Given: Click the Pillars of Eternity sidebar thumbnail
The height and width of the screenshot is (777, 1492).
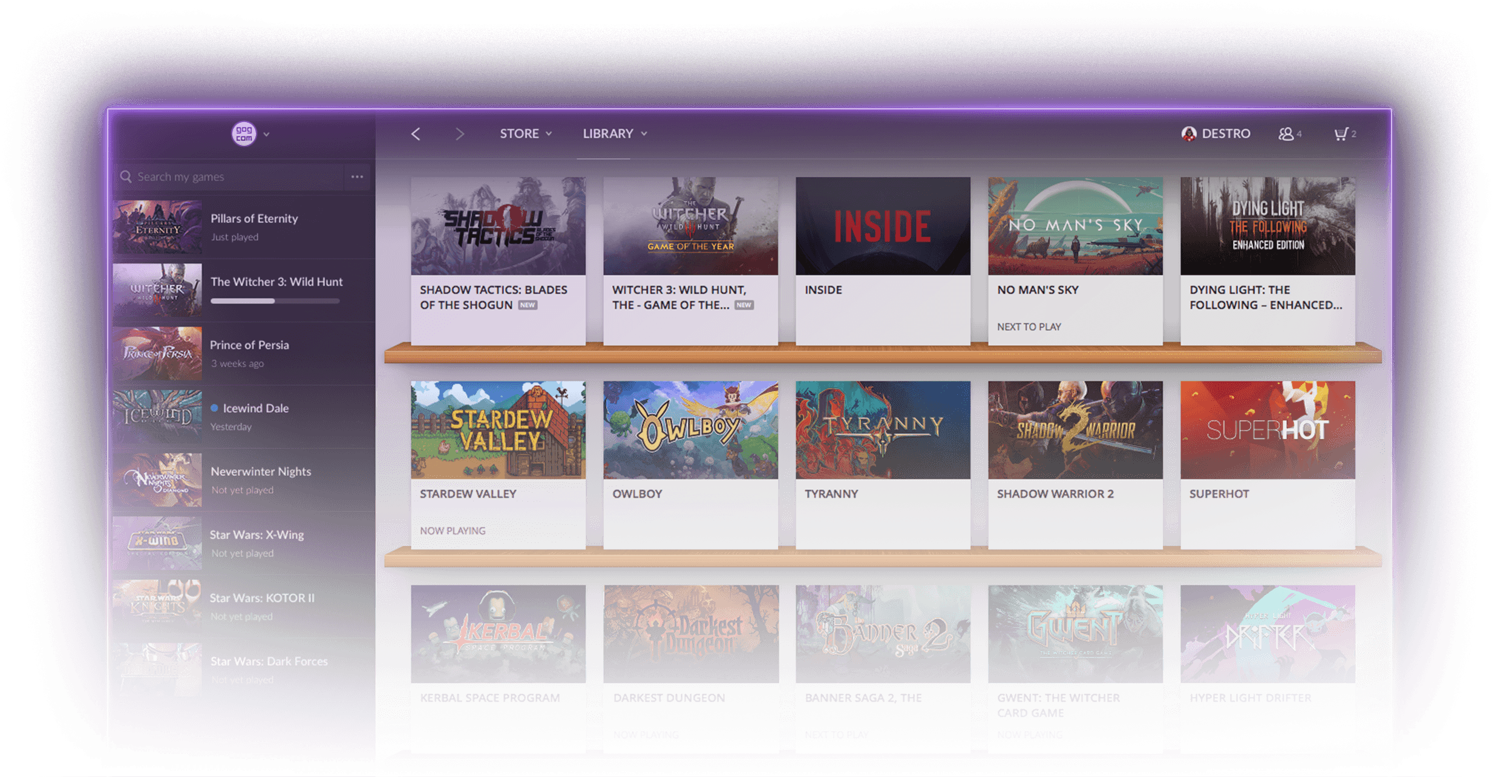Looking at the screenshot, I should point(157,227).
